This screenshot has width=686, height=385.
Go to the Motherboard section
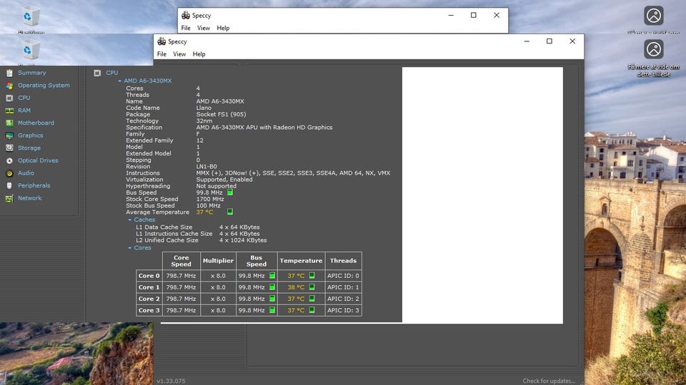point(36,123)
